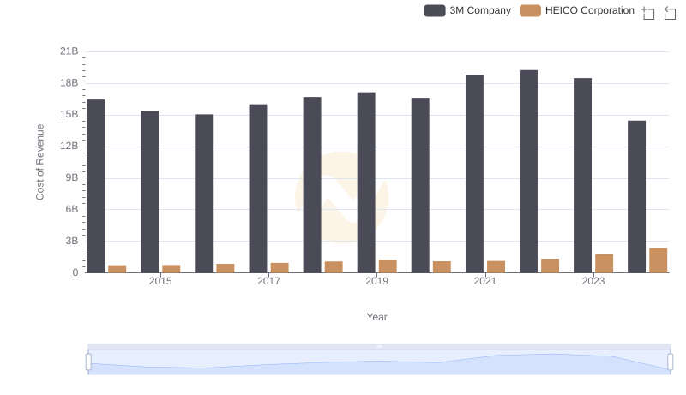Click the 3M Company bar for 2014
686x395 pixels.
(96, 186)
